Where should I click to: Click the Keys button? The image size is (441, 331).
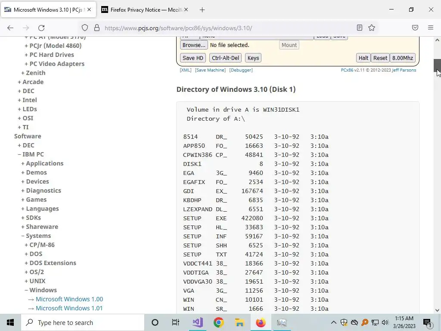(x=253, y=58)
